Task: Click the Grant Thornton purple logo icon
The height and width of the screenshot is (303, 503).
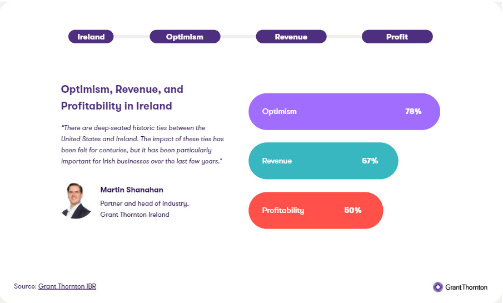Action: point(438,287)
